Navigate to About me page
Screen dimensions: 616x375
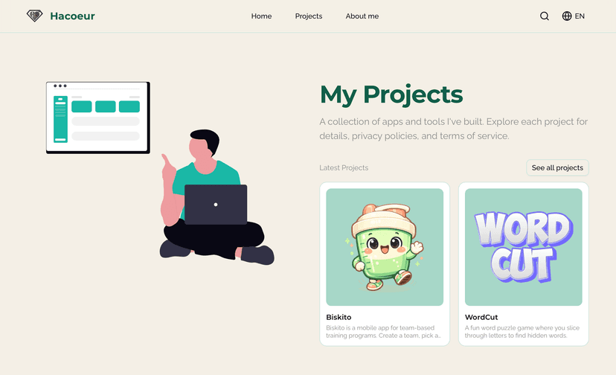coord(362,16)
